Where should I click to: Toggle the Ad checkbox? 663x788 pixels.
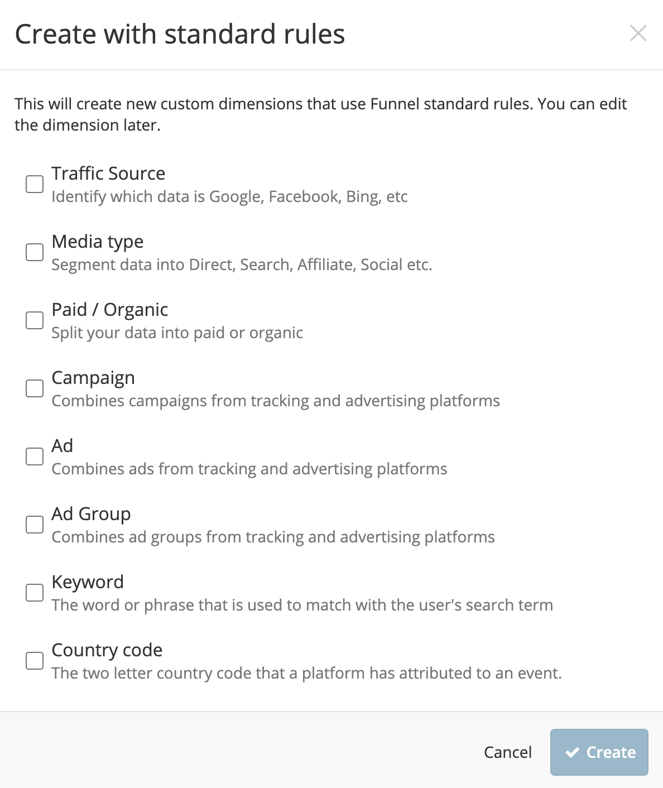tap(35, 457)
